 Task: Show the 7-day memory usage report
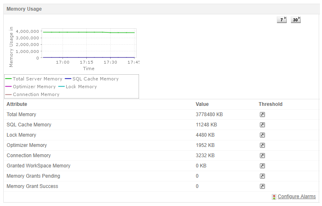pyautogui.click(x=282, y=20)
